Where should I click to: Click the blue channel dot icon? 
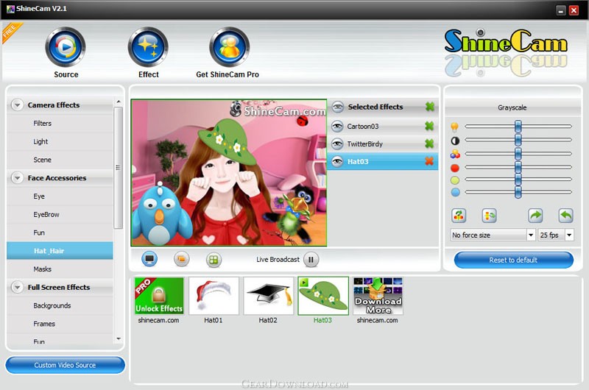click(x=455, y=193)
